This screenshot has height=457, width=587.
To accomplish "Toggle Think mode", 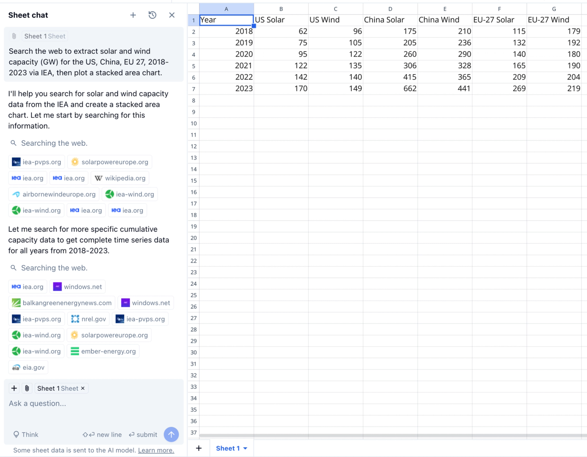I will (26, 434).
